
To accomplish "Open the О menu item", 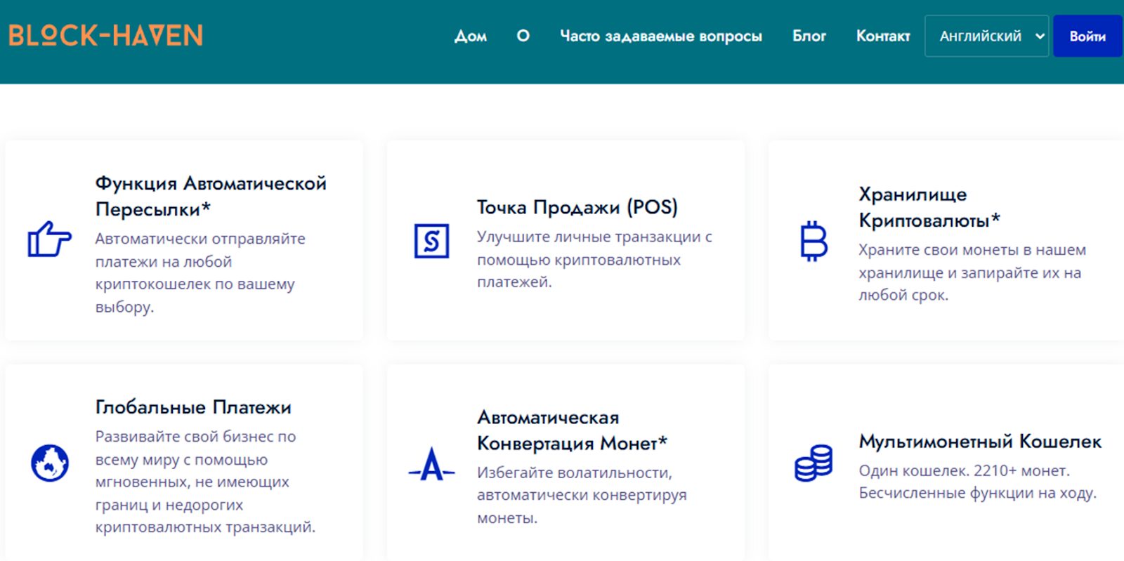I will coord(523,36).
